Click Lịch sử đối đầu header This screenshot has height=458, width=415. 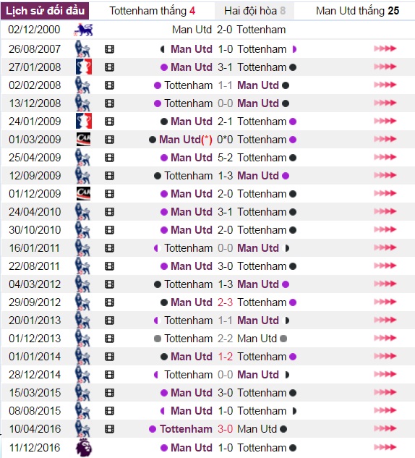coord(45,11)
